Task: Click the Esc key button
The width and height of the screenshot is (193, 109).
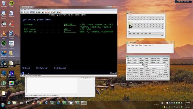Action: tap(142, 34)
